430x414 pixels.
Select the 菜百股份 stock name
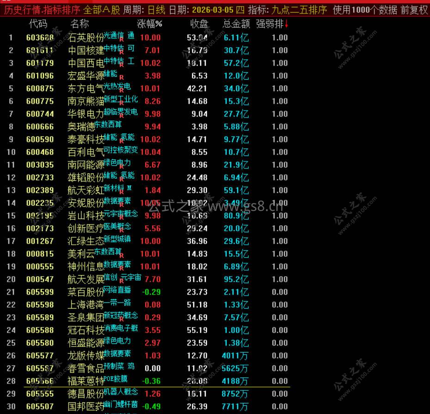pyautogui.click(x=86, y=292)
